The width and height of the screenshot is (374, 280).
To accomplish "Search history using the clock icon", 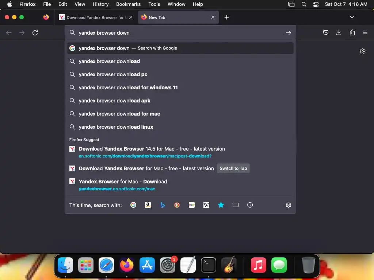I will [250, 205].
